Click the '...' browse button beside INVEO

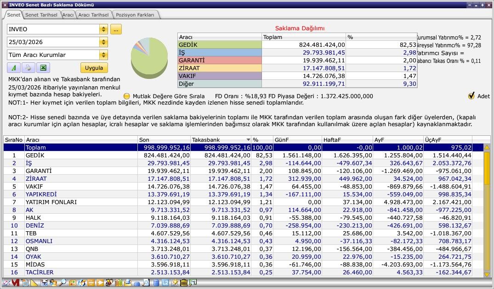(116, 29)
